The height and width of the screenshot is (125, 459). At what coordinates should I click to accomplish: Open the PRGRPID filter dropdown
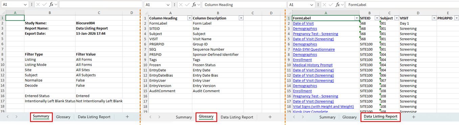(456, 18)
